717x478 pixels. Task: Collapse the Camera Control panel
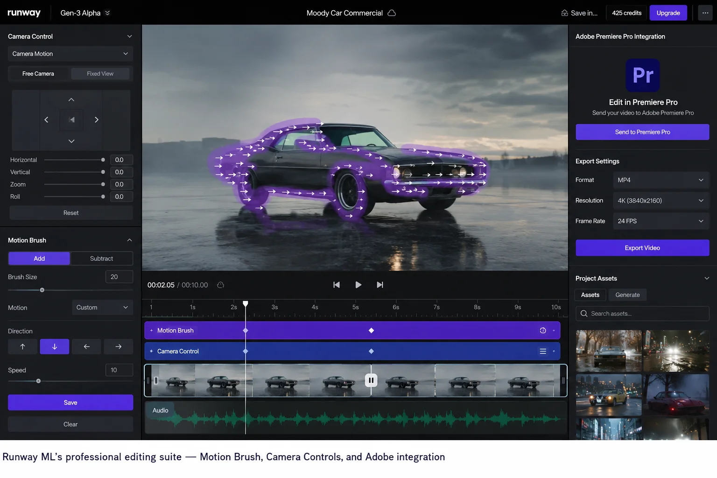tap(129, 36)
